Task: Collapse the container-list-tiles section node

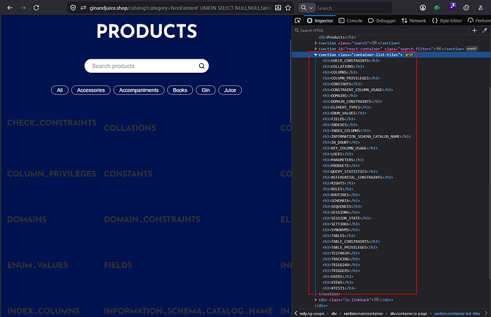Action: point(316,55)
